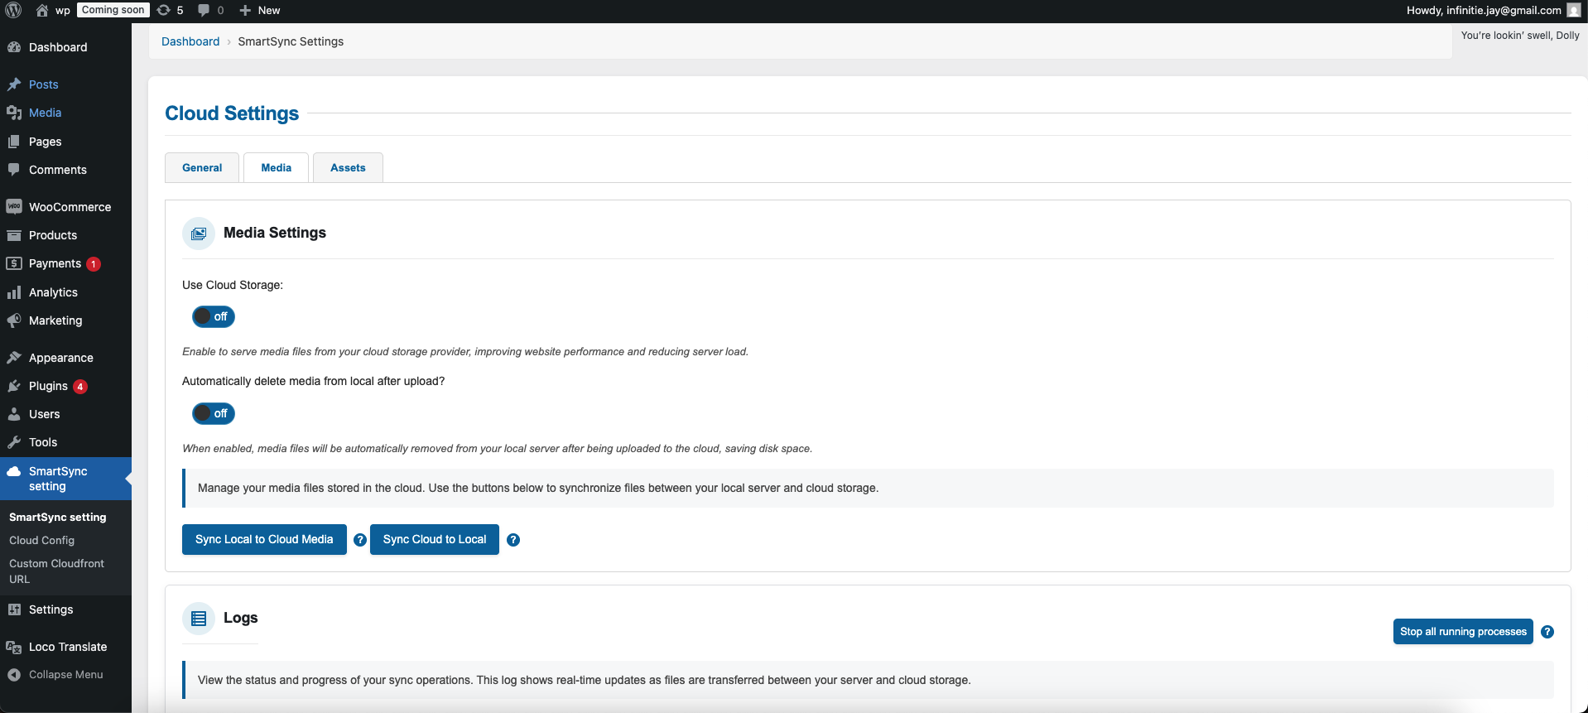The width and height of the screenshot is (1588, 713).
Task: Click the Dashboard gauge icon in sidebar
Action: (14, 47)
